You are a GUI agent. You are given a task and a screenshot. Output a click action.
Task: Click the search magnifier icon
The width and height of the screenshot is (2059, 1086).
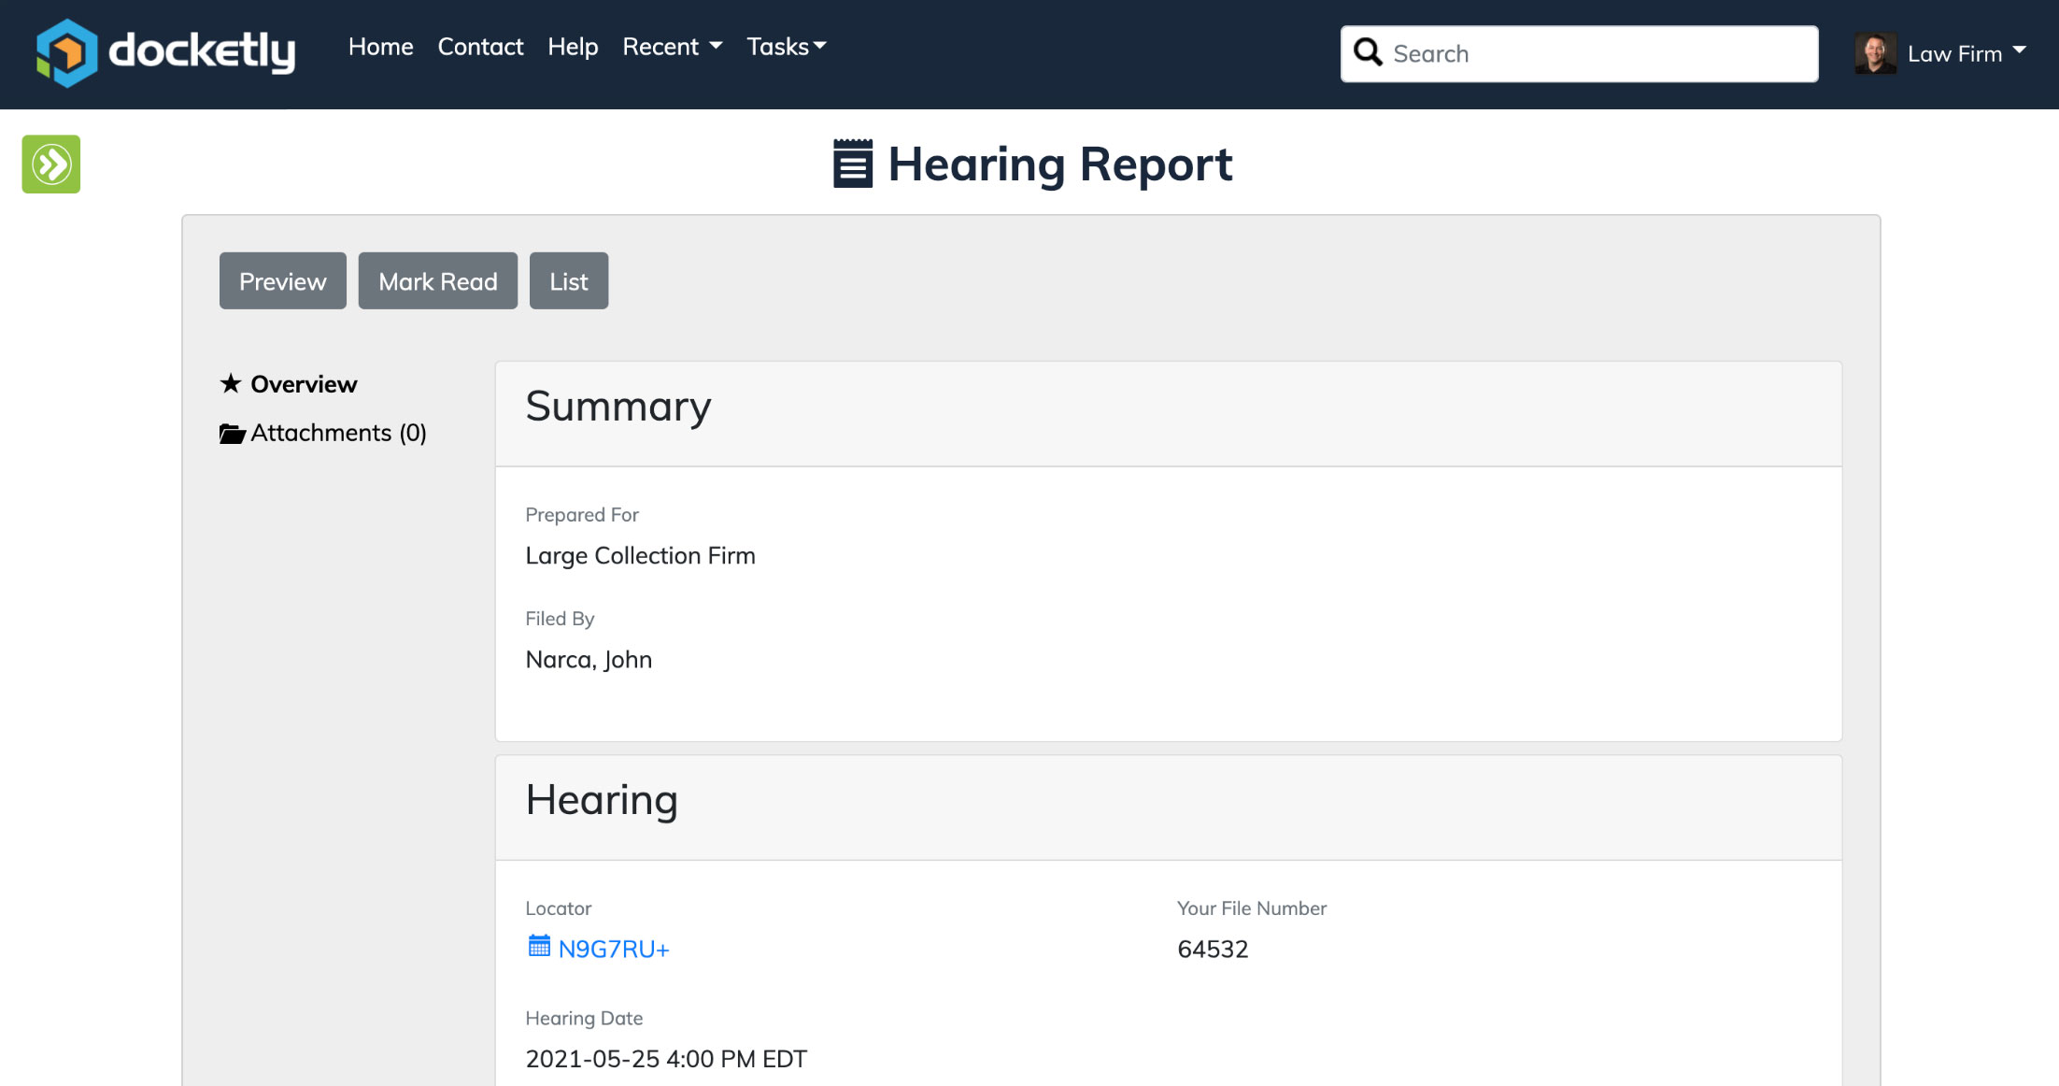(x=1368, y=52)
